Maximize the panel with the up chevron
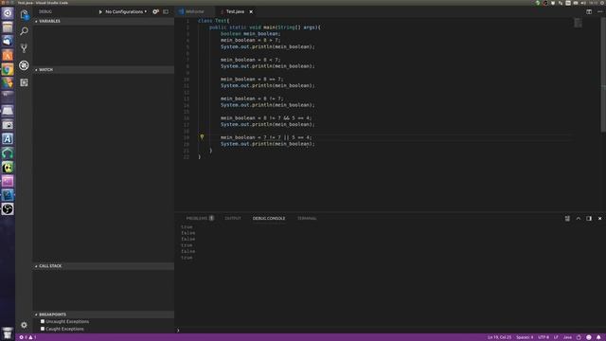Viewport: 606px width, 341px height. 579,219
